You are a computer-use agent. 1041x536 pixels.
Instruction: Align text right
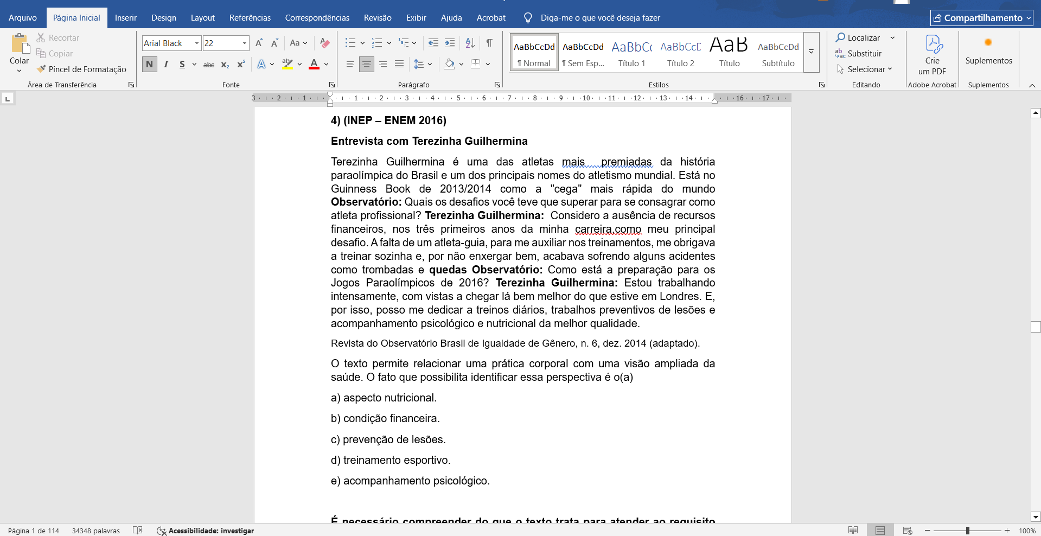coord(383,65)
